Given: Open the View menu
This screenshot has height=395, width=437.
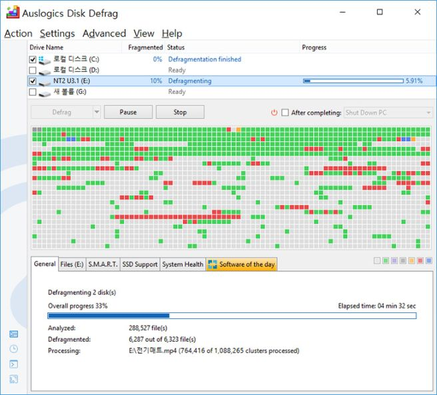Looking at the screenshot, I should pyautogui.click(x=144, y=33).
